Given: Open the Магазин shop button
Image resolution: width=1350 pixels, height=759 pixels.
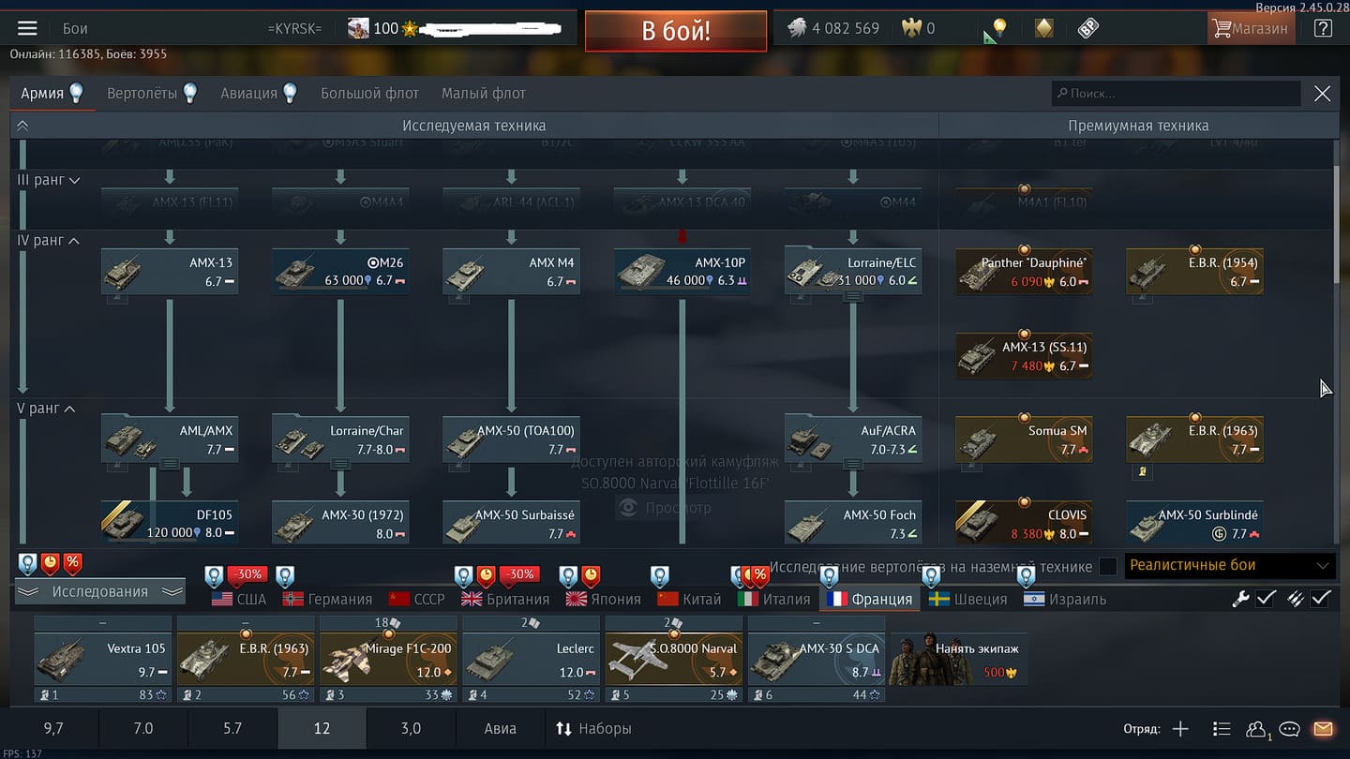Looking at the screenshot, I should click(1251, 28).
